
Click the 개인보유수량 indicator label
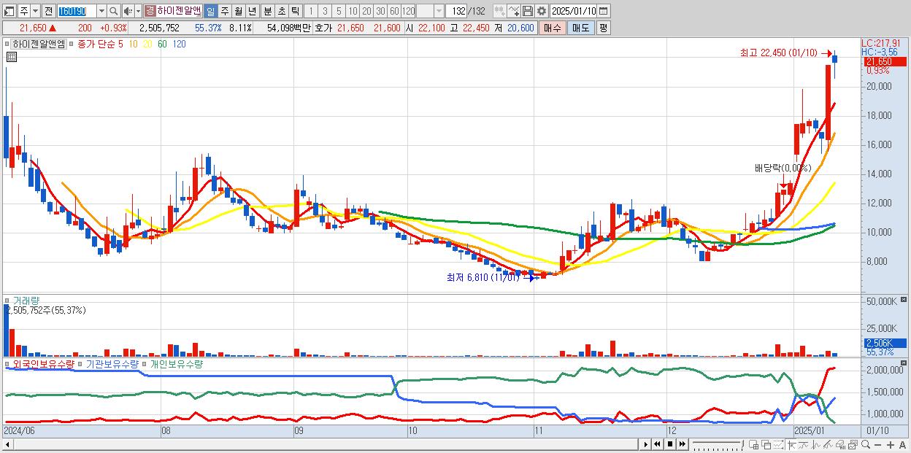pos(176,363)
